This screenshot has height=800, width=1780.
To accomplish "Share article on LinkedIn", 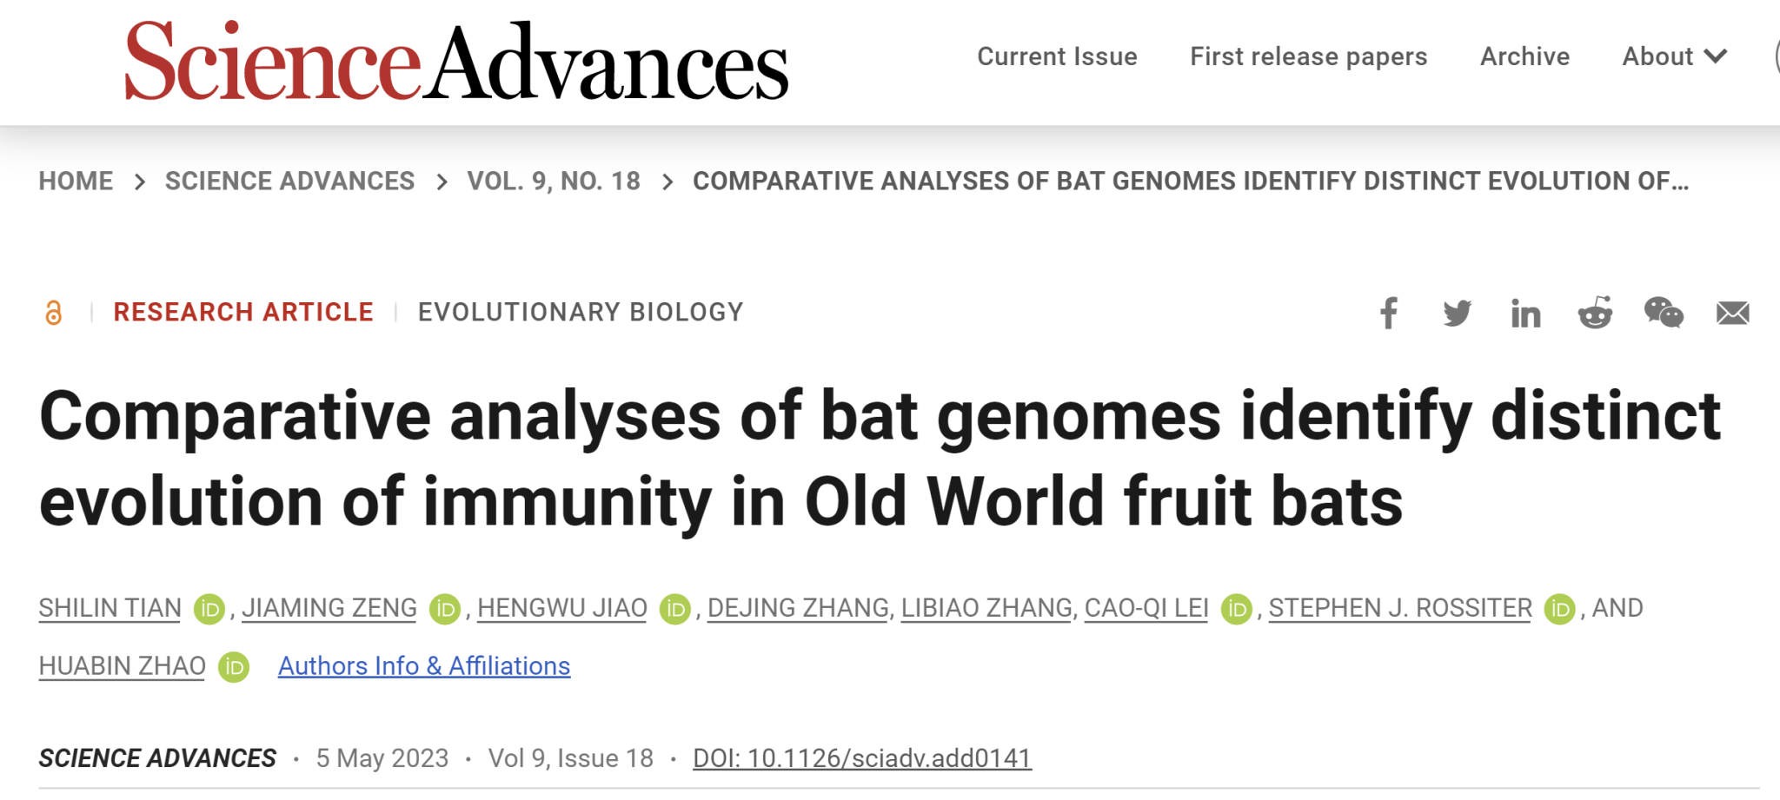I will click(x=1525, y=314).
